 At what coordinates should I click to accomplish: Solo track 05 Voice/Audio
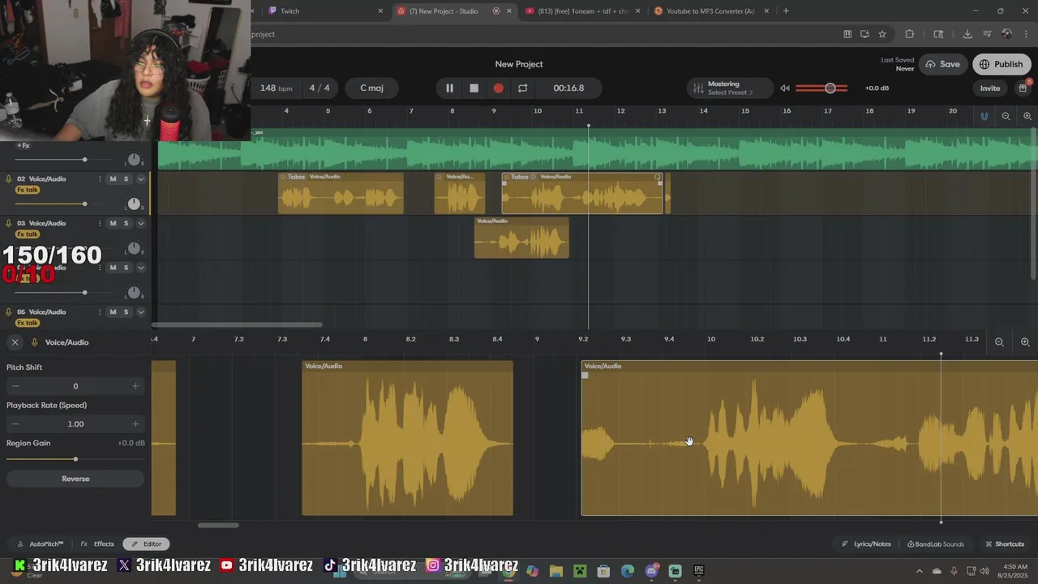pos(126,311)
